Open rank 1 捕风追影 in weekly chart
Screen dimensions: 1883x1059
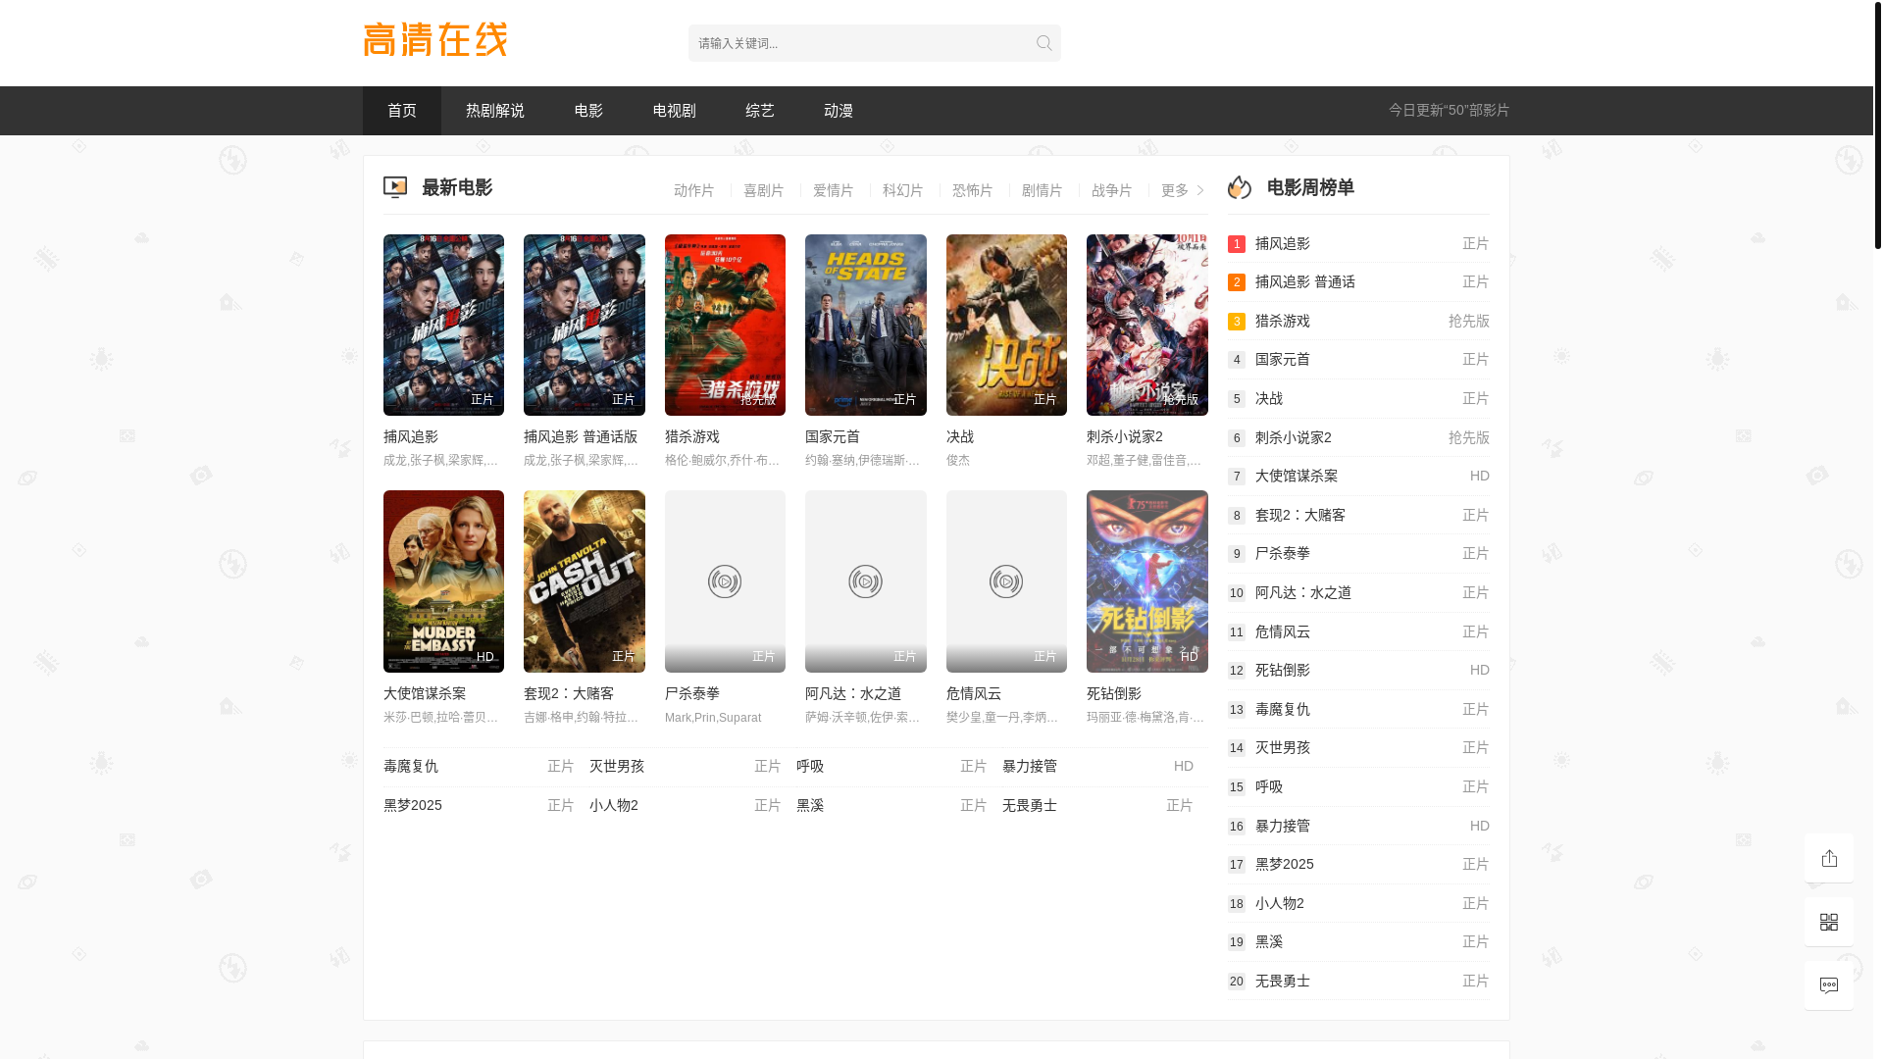pyautogui.click(x=1358, y=243)
